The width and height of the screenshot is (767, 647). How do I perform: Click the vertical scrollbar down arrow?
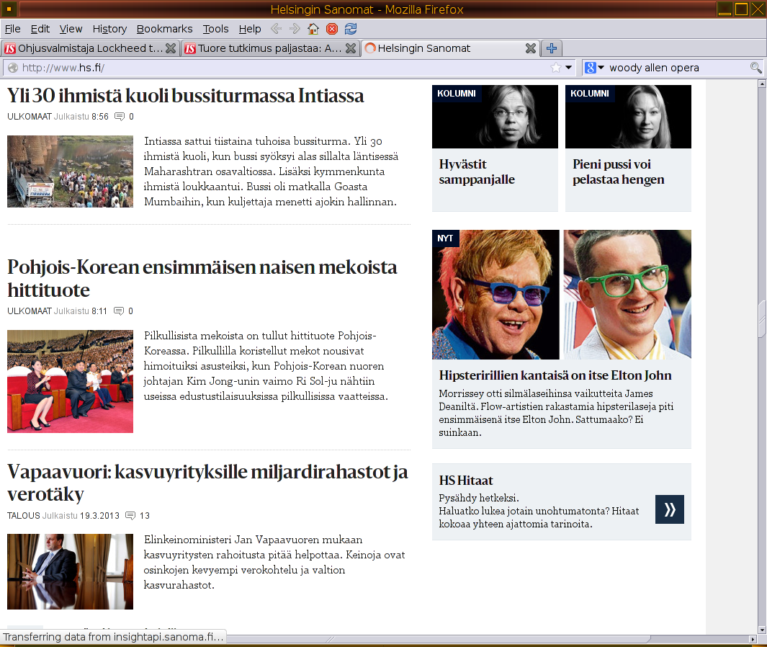point(762,630)
